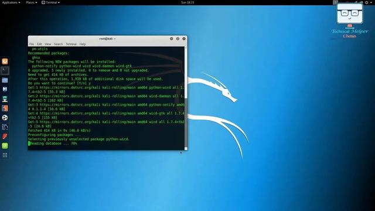Viewport: 375px width, 211px height.
Task: Click the 'After this operation, 1,910 kB' line
Action: click(96, 79)
